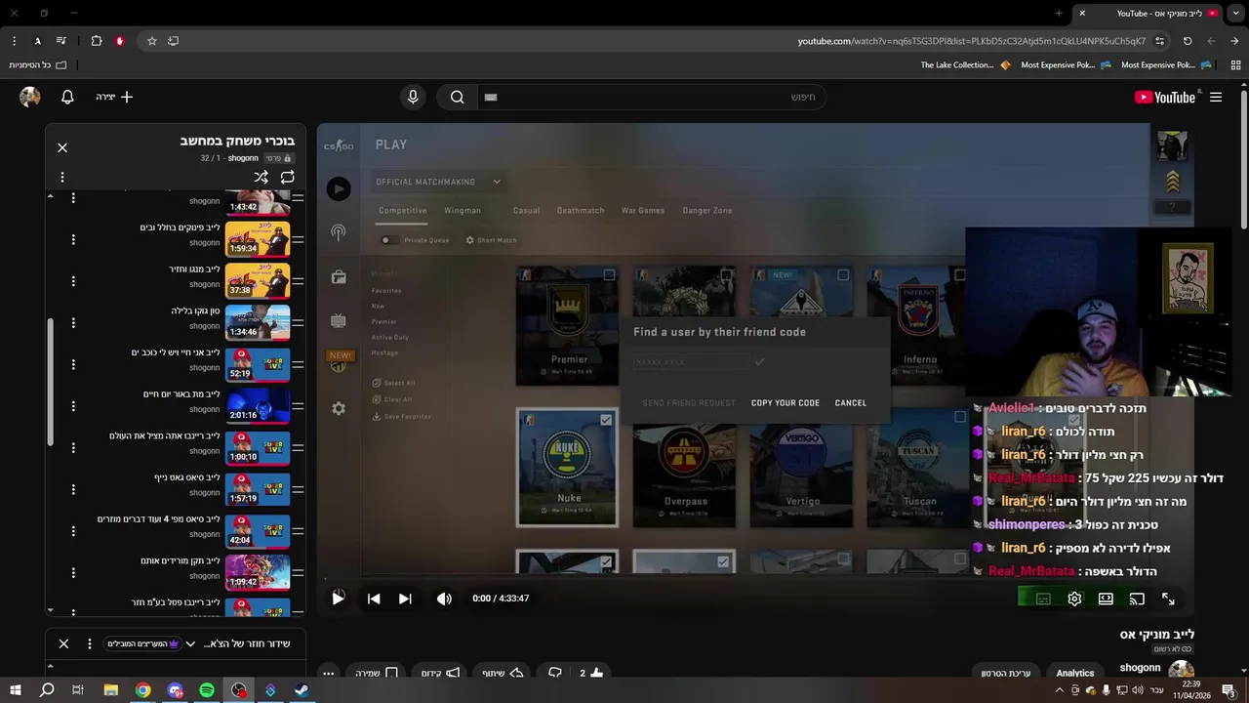Open the Chrome extensions puzzle icon
Screen dimensions: 1249x703
(x=96, y=41)
